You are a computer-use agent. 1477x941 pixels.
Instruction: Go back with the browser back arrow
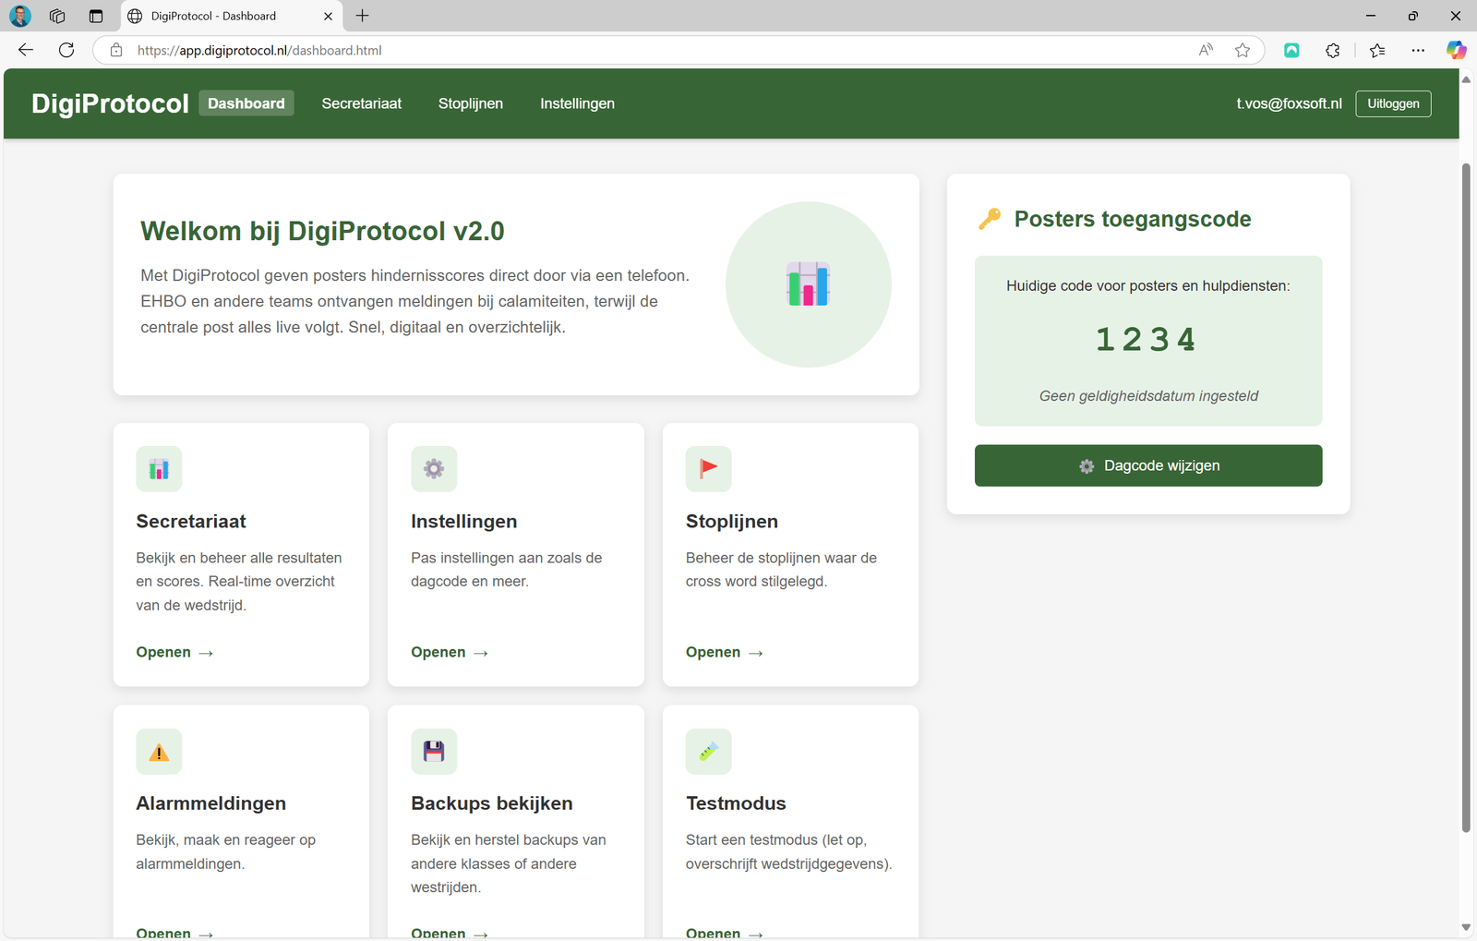(x=26, y=50)
